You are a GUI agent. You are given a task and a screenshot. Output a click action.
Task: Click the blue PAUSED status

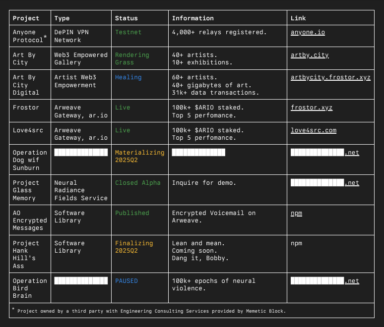(x=127, y=281)
